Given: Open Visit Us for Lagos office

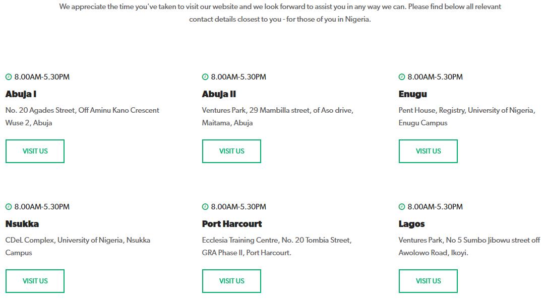Looking at the screenshot, I should pyautogui.click(x=428, y=281).
